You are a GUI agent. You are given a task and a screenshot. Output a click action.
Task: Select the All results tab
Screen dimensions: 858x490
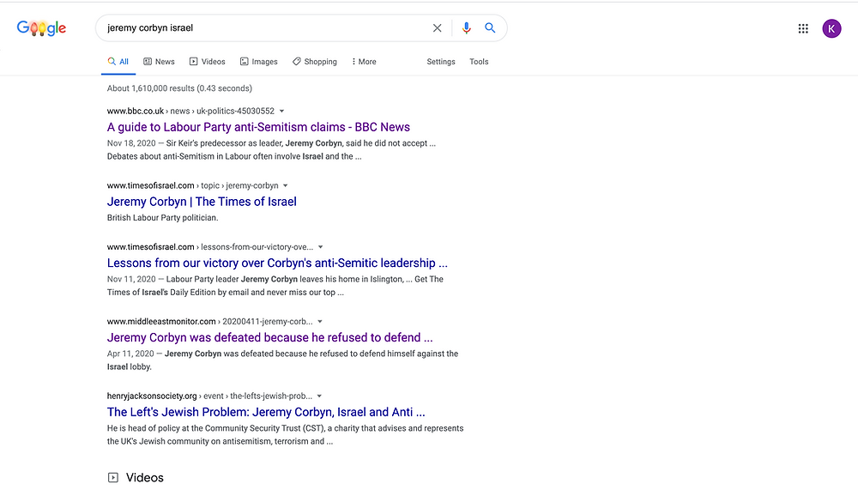coord(118,62)
